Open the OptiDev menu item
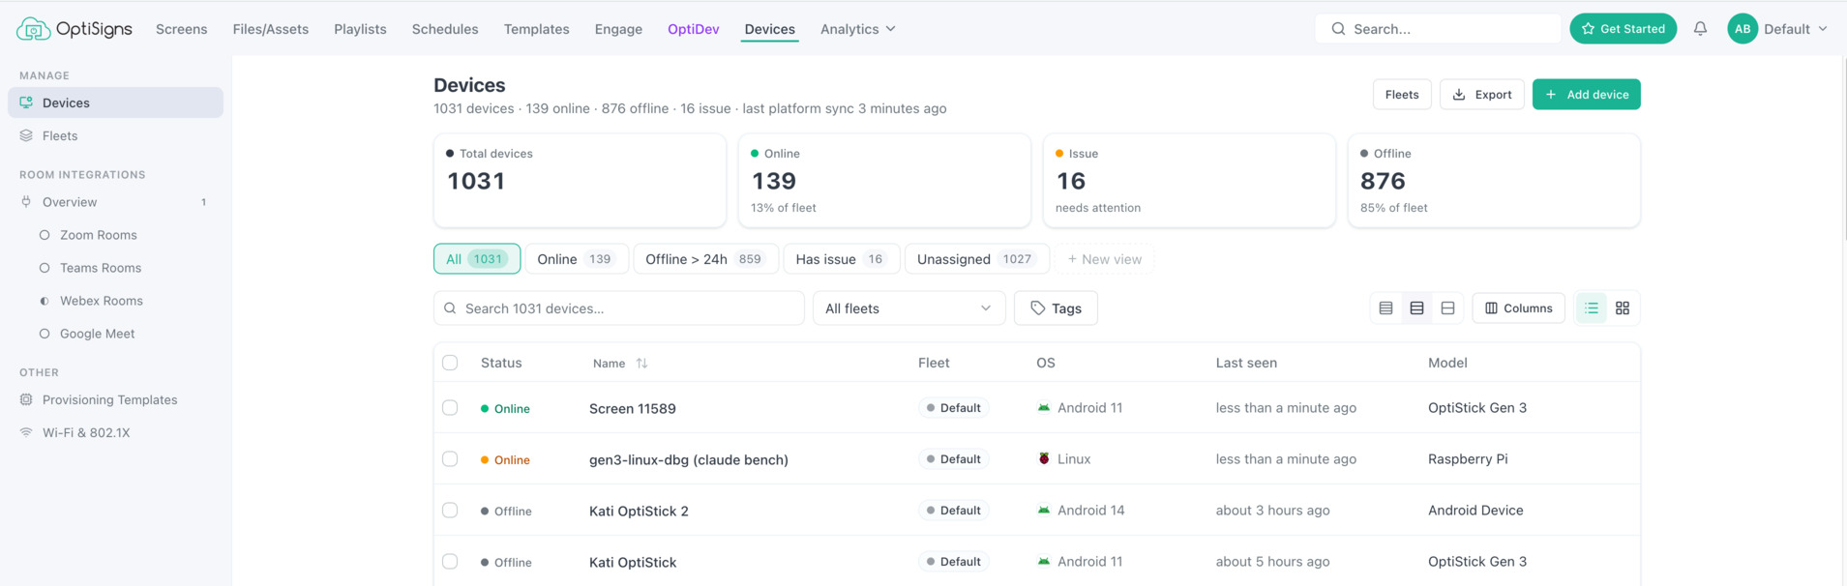The height and width of the screenshot is (586, 1847). tap(693, 29)
